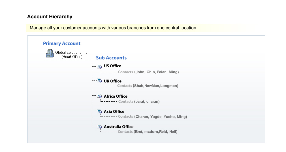
Task: Click Contacts label under Asia Office
Action: [125, 117]
